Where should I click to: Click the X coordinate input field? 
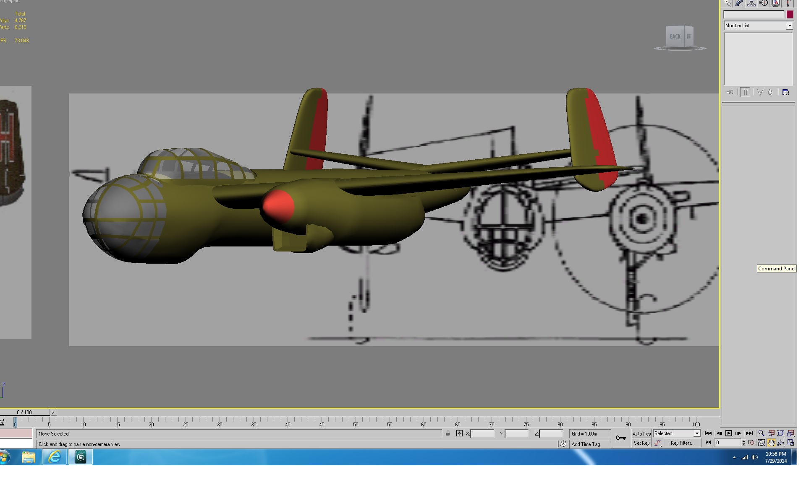point(482,433)
